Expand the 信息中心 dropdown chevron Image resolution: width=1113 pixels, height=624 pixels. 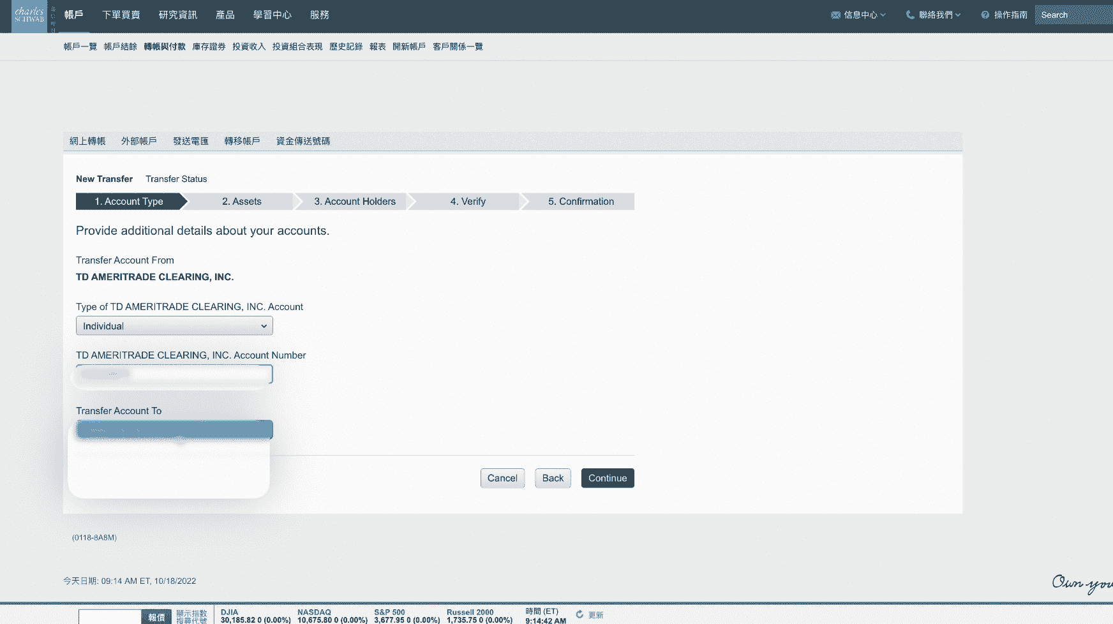coord(883,15)
